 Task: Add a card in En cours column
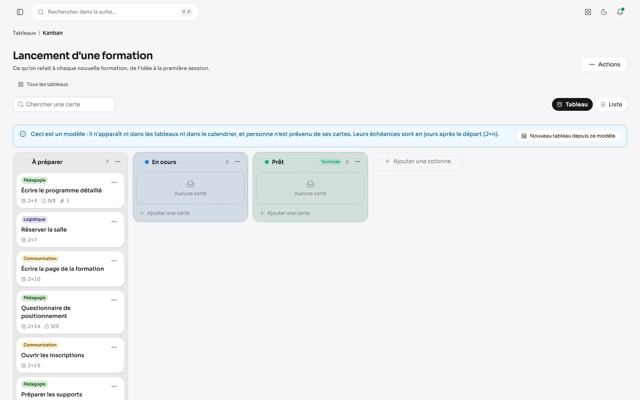pos(164,213)
